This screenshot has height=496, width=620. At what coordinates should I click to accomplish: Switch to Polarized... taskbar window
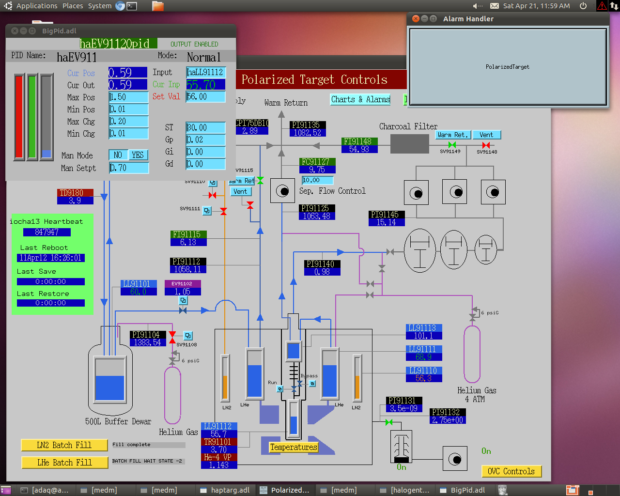point(285,490)
